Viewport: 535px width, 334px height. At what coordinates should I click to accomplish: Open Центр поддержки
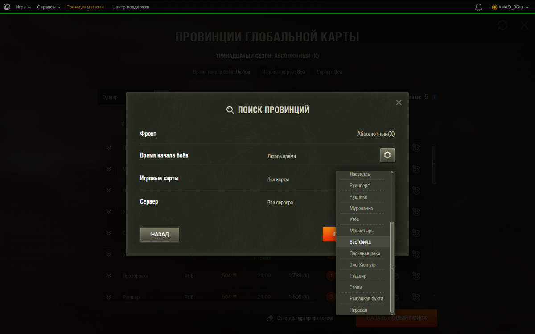pos(131,7)
